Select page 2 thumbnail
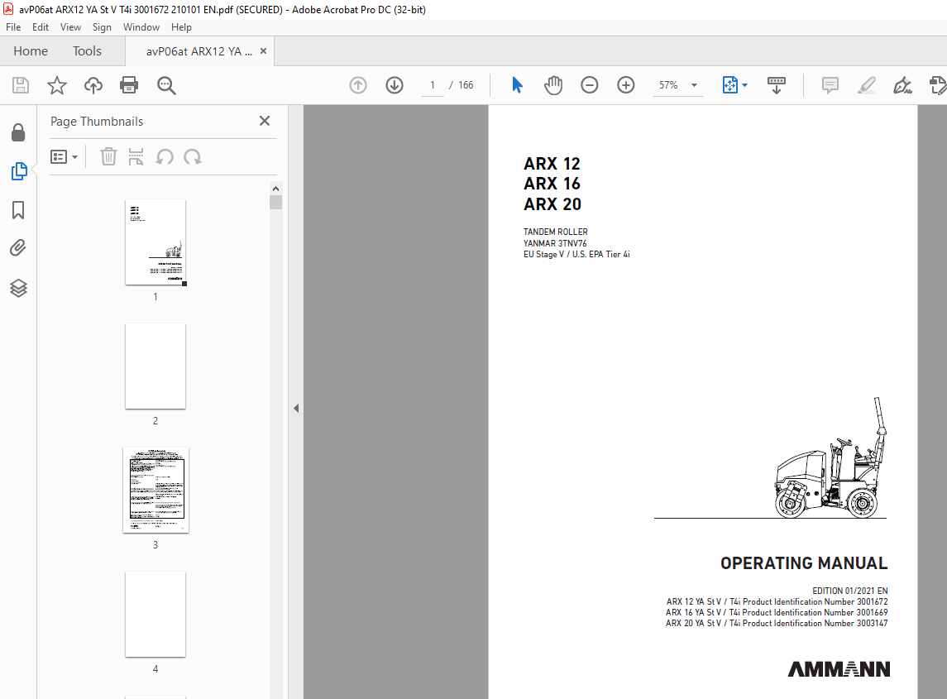947x699 pixels. tap(155, 366)
